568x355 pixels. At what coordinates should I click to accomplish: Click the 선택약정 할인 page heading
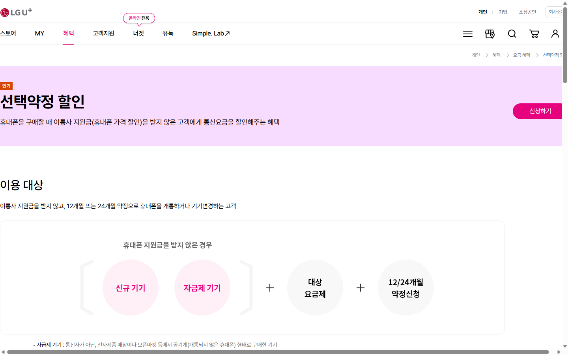(x=42, y=101)
